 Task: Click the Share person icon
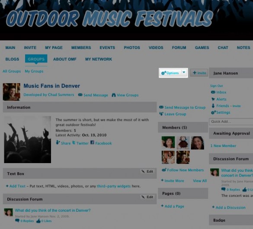58,143
